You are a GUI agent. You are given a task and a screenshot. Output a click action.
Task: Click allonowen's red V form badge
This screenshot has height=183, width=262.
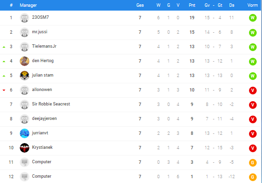click(x=253, y=90)
